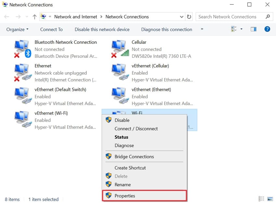Choose Diagnose in the context menu
The width and height of the screenshot is (276, 203).
144,146
